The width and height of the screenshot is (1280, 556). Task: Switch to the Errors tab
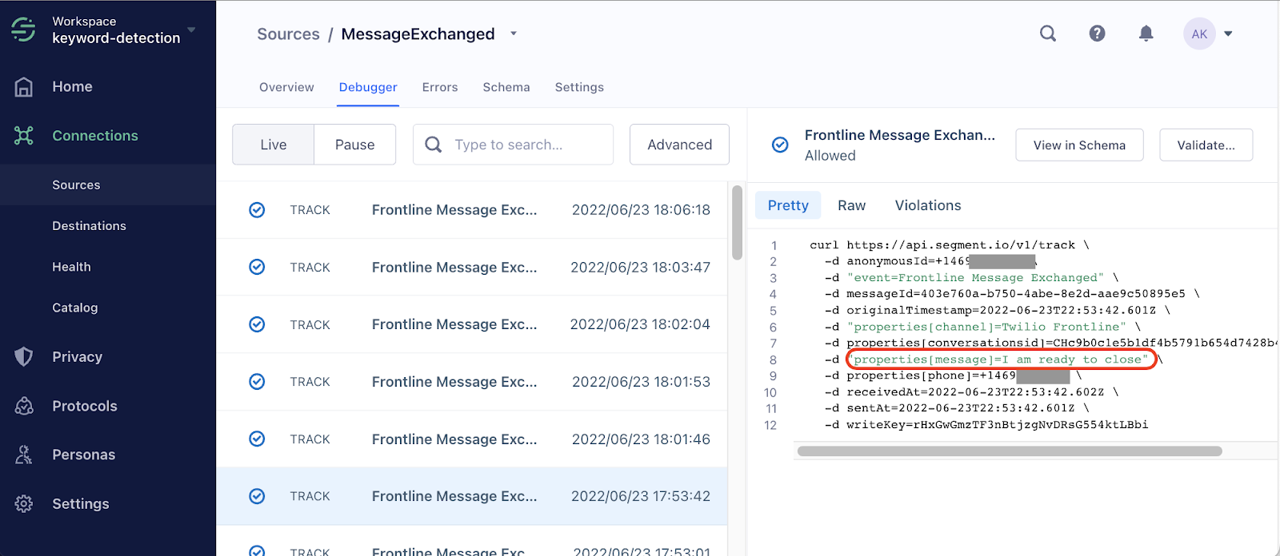point(440,87)
